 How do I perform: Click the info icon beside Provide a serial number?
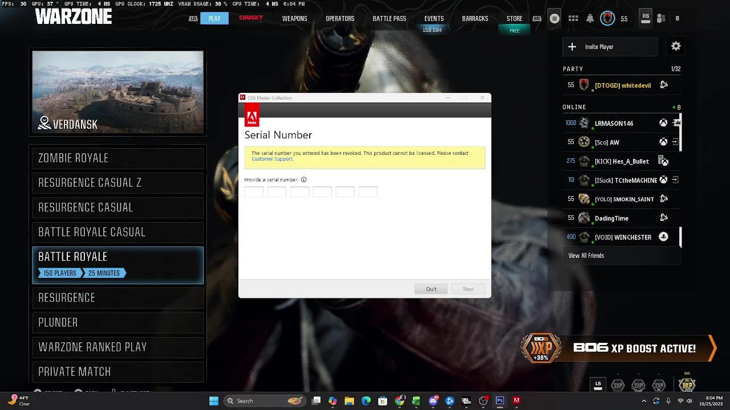point(303,180)
